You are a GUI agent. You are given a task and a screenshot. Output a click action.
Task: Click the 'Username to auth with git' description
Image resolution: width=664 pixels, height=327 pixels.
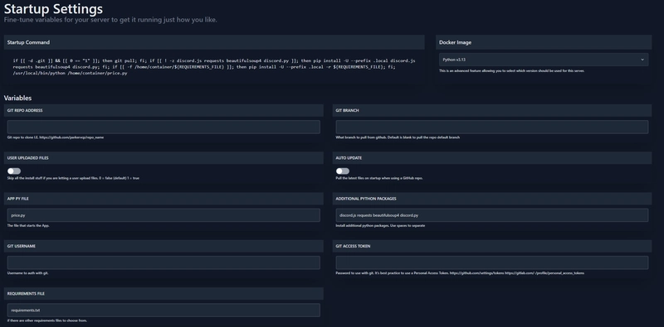point(27,273)
